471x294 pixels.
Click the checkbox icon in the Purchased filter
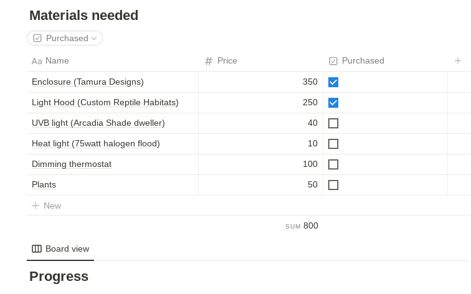coord(37,38)
